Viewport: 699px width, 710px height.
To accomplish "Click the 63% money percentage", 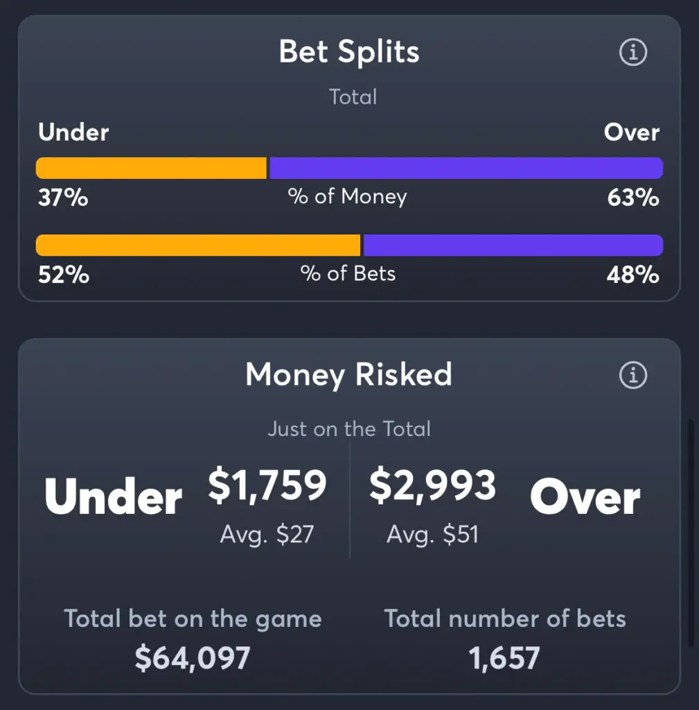I will click(634, 198).
